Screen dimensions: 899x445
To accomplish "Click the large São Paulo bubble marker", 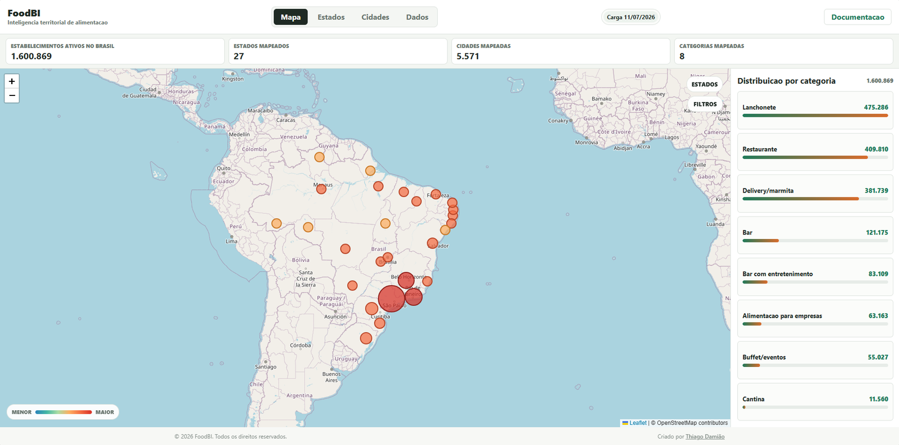I will (392, 299).
